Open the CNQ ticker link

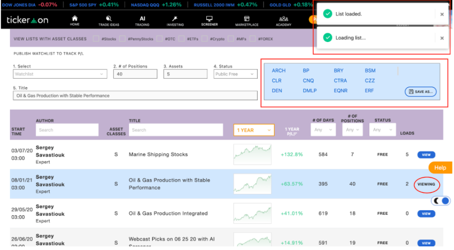click(x=308, y=81)
